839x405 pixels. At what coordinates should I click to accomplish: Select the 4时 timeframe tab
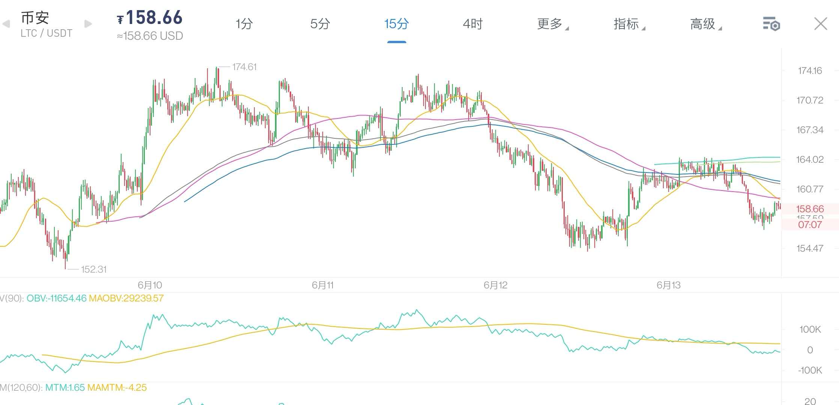473,24
